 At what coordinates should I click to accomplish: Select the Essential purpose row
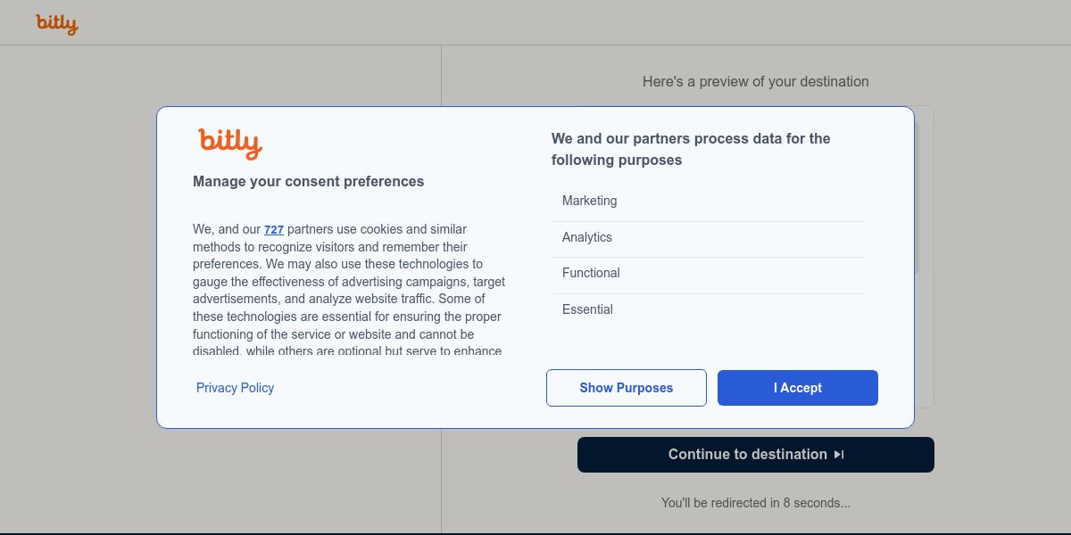[x=708, y=309]
